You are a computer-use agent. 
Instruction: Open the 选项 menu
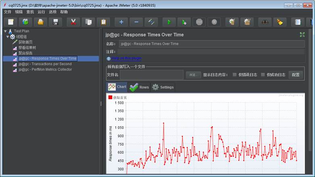tap(52, 12)
